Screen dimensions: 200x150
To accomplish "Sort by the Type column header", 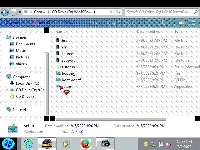I will coord(178,32).
